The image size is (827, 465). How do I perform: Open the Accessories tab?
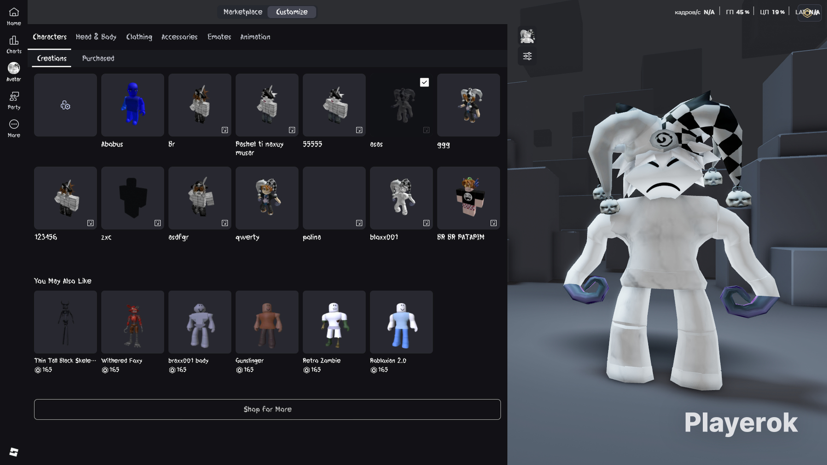point(180,37)
